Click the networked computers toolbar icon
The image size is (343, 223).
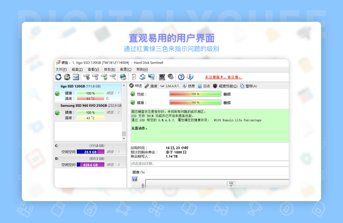[151, 77]
